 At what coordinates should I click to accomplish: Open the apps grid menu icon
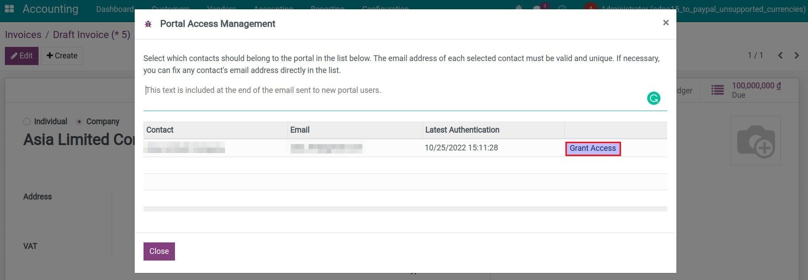point(9,9)
